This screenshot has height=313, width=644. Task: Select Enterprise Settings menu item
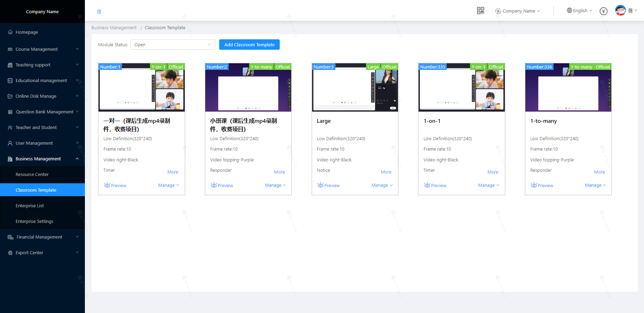34,222
